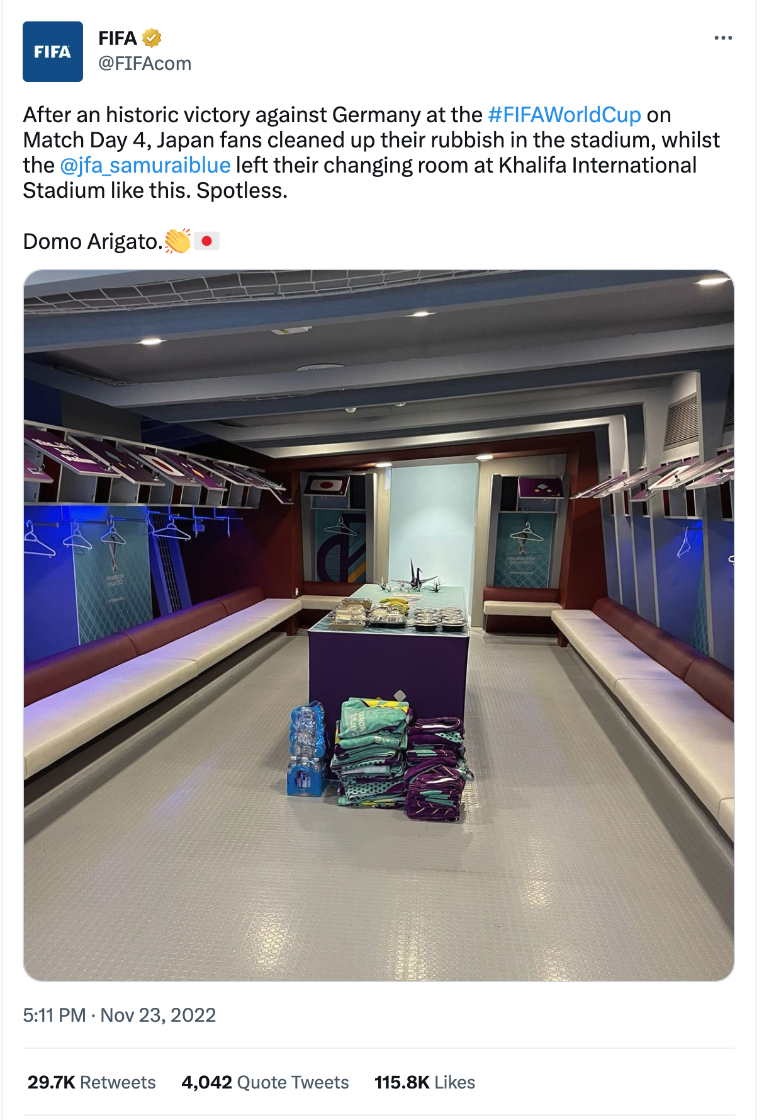This screenshot has width=764, height=1120.
Task: Click the FIFA display name
Action: [118, 38]
